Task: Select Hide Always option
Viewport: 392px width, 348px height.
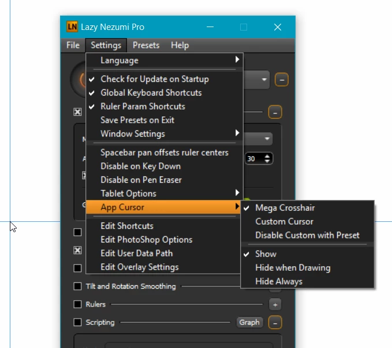Action: [x=308, y=281]
